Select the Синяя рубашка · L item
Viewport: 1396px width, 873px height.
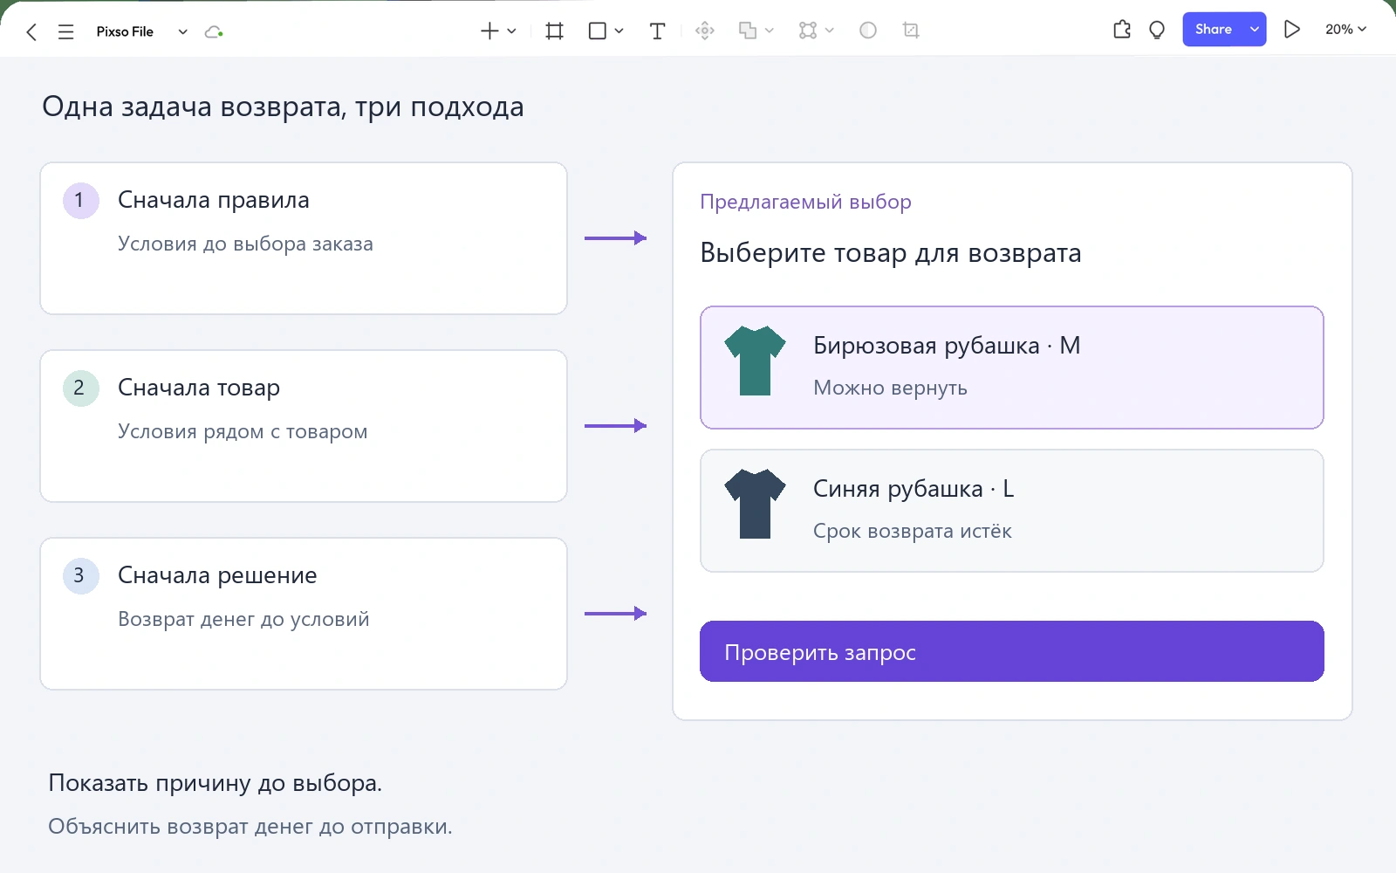1012,511
